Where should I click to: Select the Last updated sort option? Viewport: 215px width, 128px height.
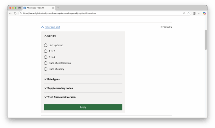point(45,45)
